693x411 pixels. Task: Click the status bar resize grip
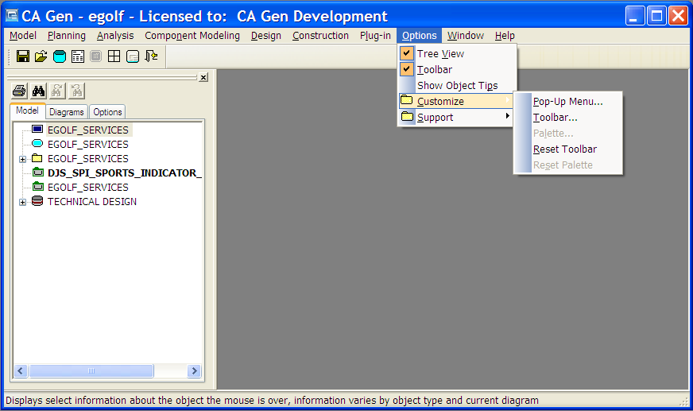(684, 401)
